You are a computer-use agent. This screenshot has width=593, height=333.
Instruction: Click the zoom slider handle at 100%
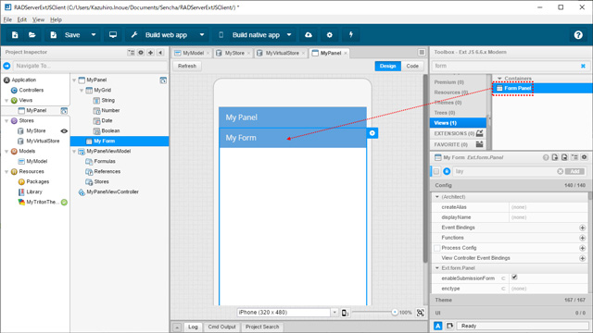tap(395, 313)
